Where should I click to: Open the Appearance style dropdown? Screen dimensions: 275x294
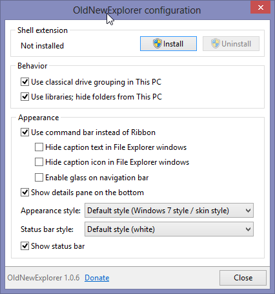point(169,211)
